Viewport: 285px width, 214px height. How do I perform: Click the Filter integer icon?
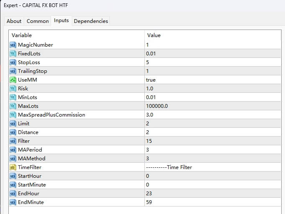click(13, 141)
